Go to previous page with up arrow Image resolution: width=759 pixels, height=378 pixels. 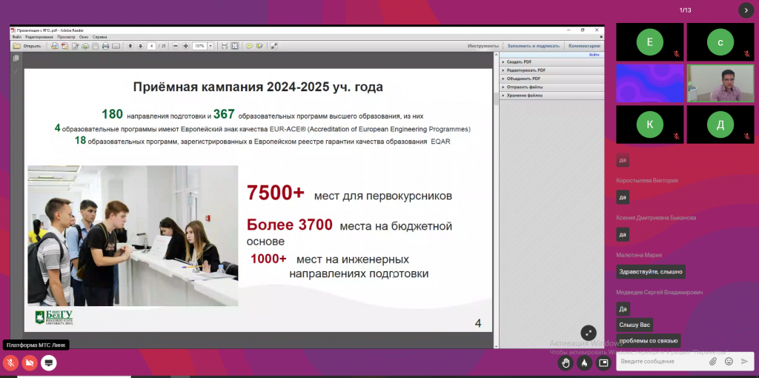coord(130,46)
